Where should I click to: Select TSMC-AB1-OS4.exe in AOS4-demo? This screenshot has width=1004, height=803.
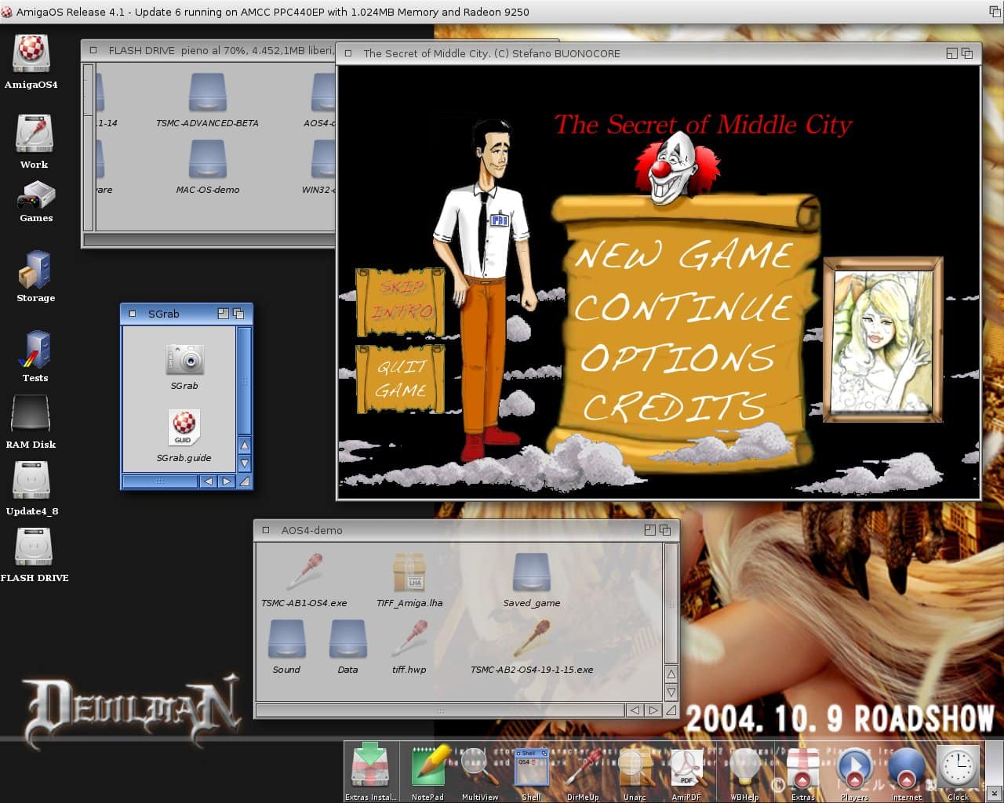[x=304, y=571]
